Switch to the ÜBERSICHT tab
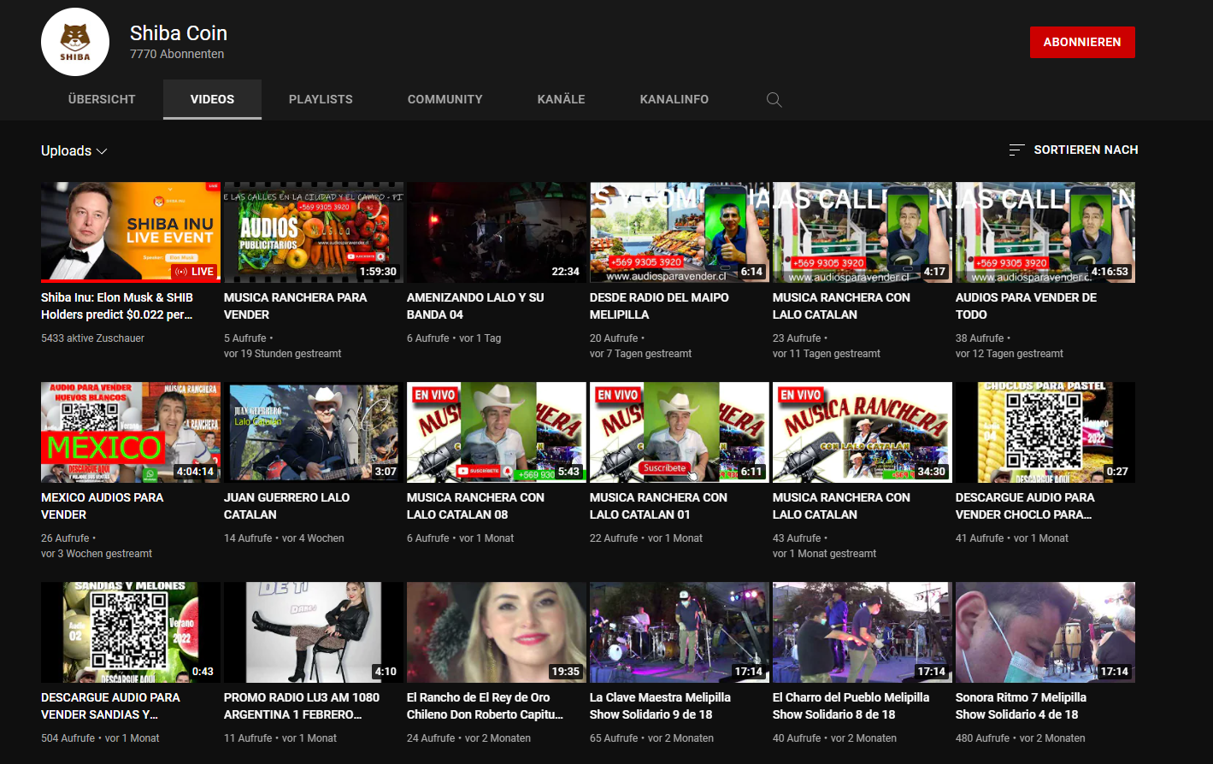 (x=102, y=99)
